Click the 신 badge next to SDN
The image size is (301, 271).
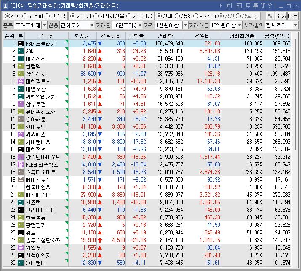[21, 51]
